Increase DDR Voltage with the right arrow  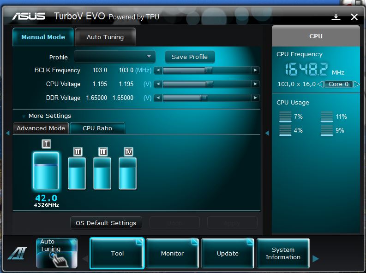pyautogui.click(x=255, y=98)
